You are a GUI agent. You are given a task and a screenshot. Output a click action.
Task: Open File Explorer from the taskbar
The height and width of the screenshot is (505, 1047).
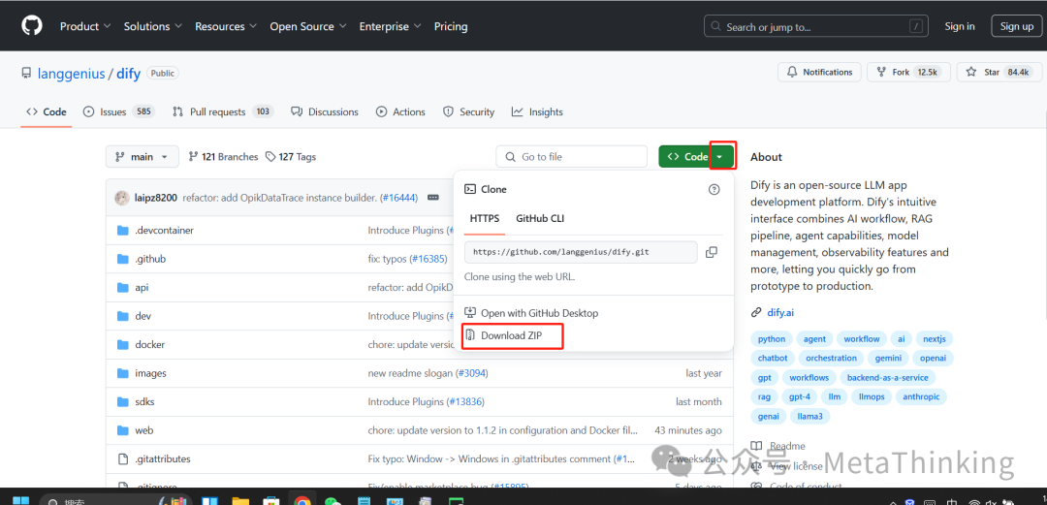(239, 499)
